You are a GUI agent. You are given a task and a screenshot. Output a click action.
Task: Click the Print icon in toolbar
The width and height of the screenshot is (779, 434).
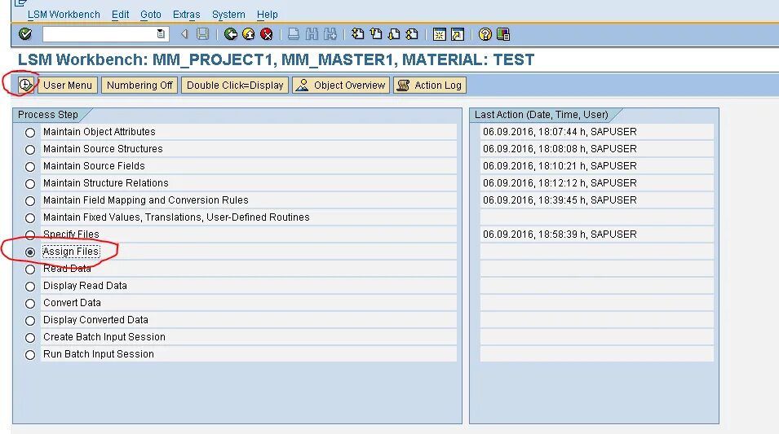pyautogui.click(x=294, y=33)
